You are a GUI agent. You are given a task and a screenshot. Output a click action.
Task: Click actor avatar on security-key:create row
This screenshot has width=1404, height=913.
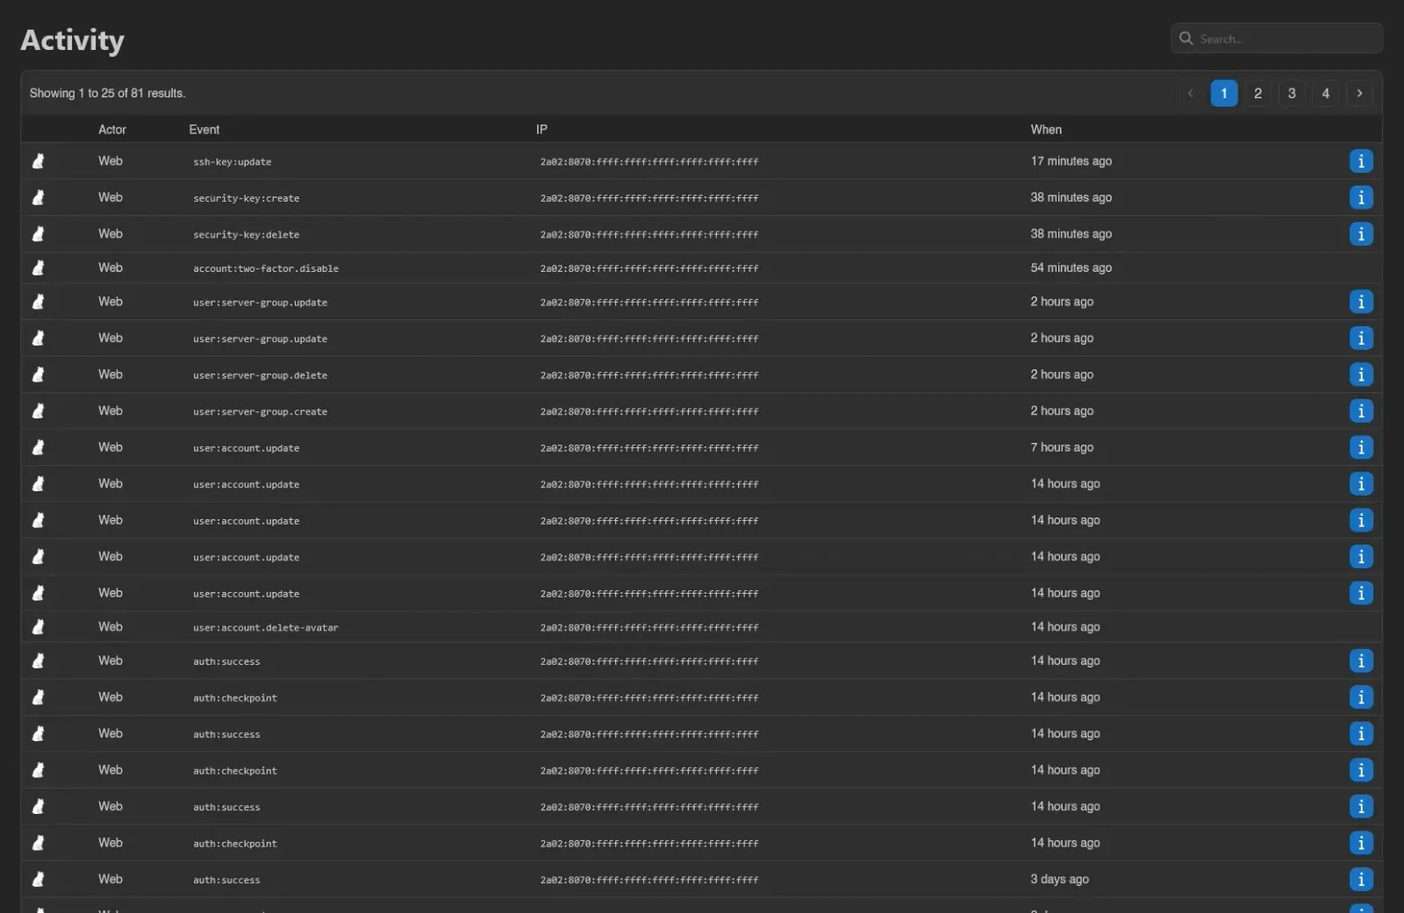pyautogui.click(x=39, y=197)
